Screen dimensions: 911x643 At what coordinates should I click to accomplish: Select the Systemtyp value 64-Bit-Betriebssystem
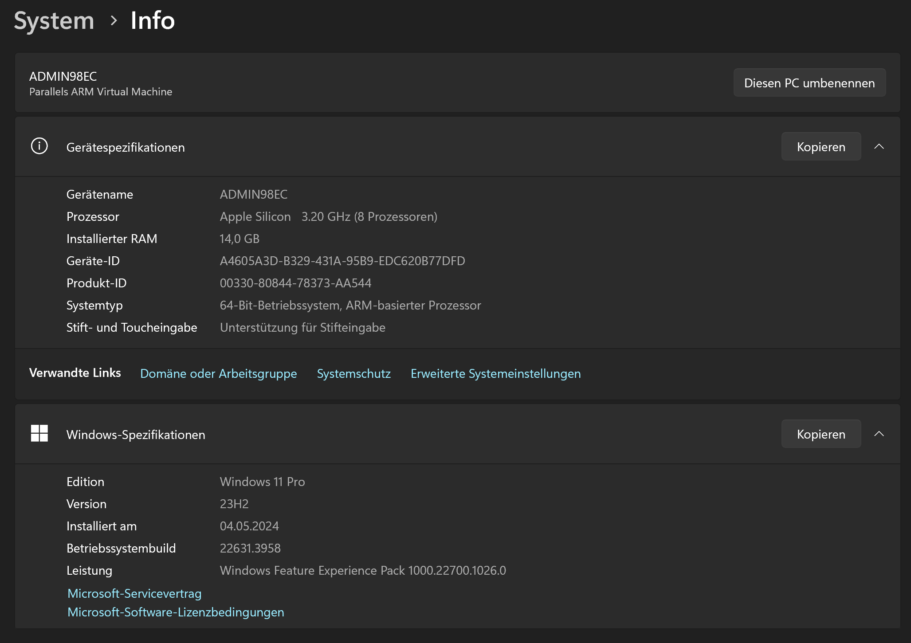350,305
